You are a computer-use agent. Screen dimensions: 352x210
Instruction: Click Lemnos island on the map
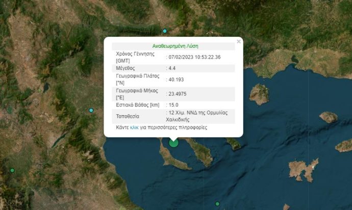click(x=303, y=169)
